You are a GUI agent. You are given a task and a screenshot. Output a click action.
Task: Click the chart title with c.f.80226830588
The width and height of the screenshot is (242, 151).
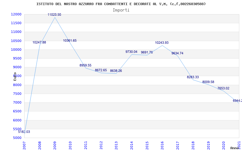[121, 4]
